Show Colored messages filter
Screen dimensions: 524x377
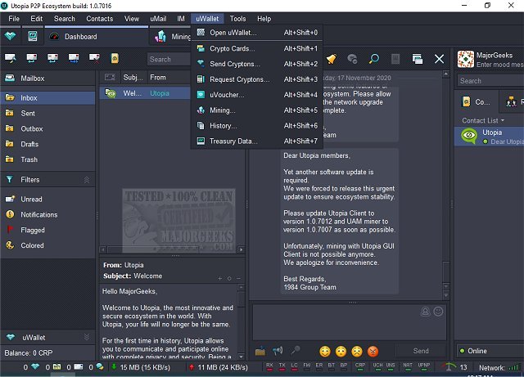(x=47, y=245)
